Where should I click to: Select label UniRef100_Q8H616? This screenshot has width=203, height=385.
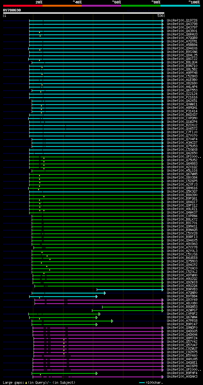[x=182, y=188]
